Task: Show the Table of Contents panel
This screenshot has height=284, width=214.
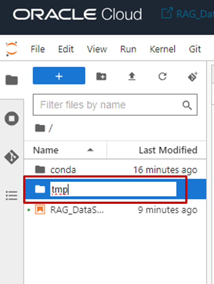Action: coord(12,195)
